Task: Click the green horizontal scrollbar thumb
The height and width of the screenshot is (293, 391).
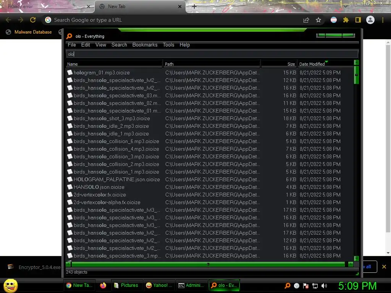Action: click(208, 264)
